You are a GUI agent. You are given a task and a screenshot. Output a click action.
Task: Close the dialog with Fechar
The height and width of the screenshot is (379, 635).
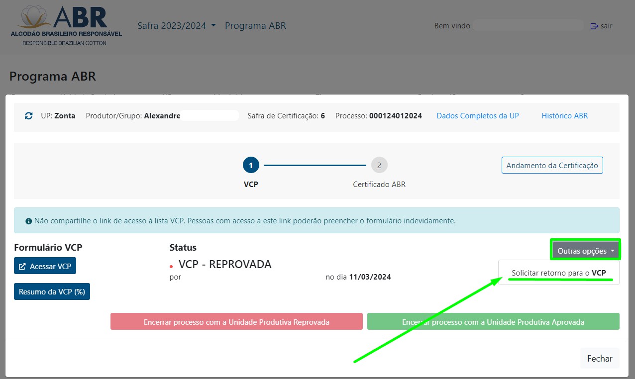click(599, 358)
